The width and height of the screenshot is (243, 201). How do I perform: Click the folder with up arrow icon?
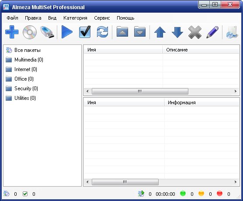tap(122, 31)
